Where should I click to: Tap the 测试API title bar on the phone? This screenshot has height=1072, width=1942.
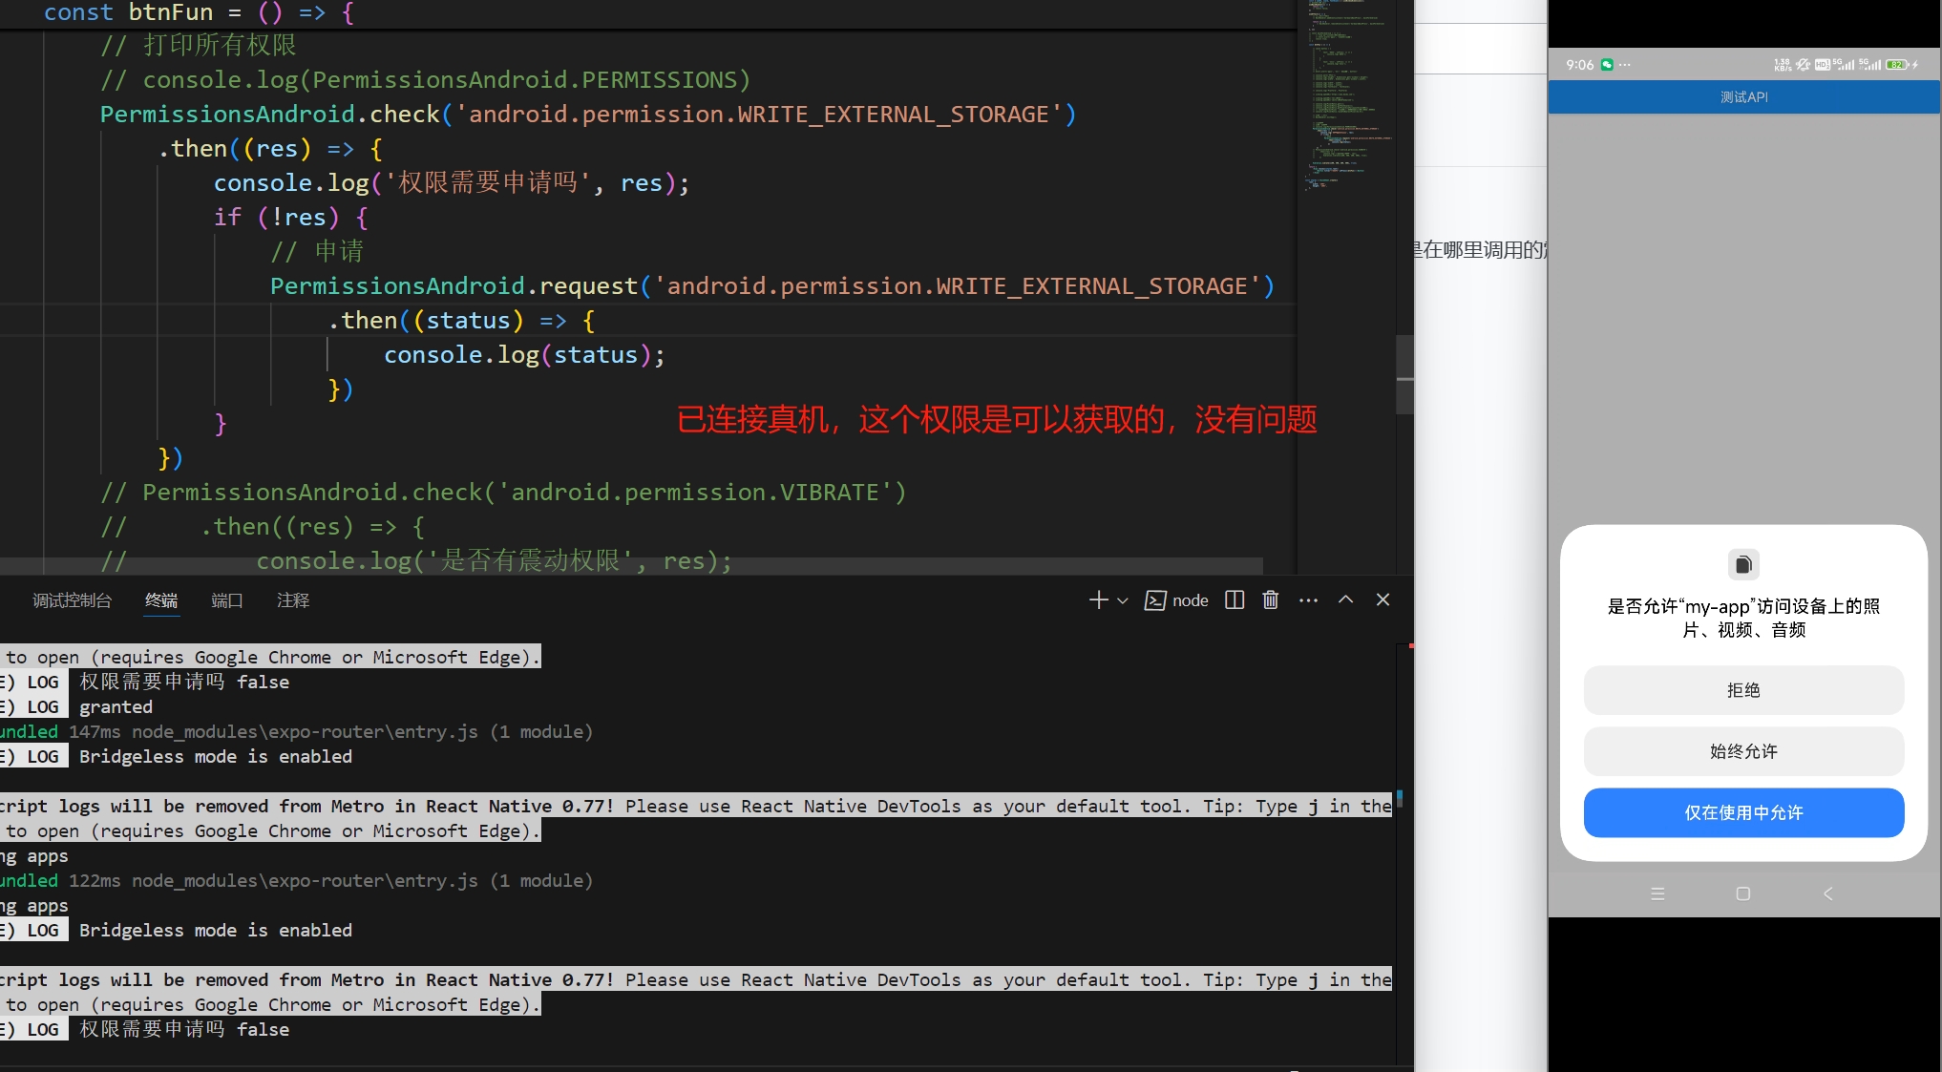1743,97
